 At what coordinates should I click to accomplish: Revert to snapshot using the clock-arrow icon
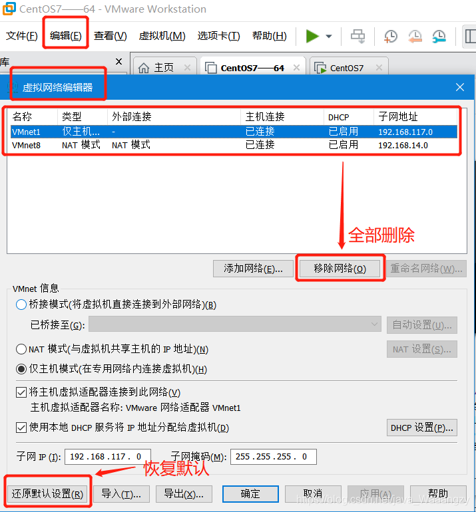[x=415, y=37]
